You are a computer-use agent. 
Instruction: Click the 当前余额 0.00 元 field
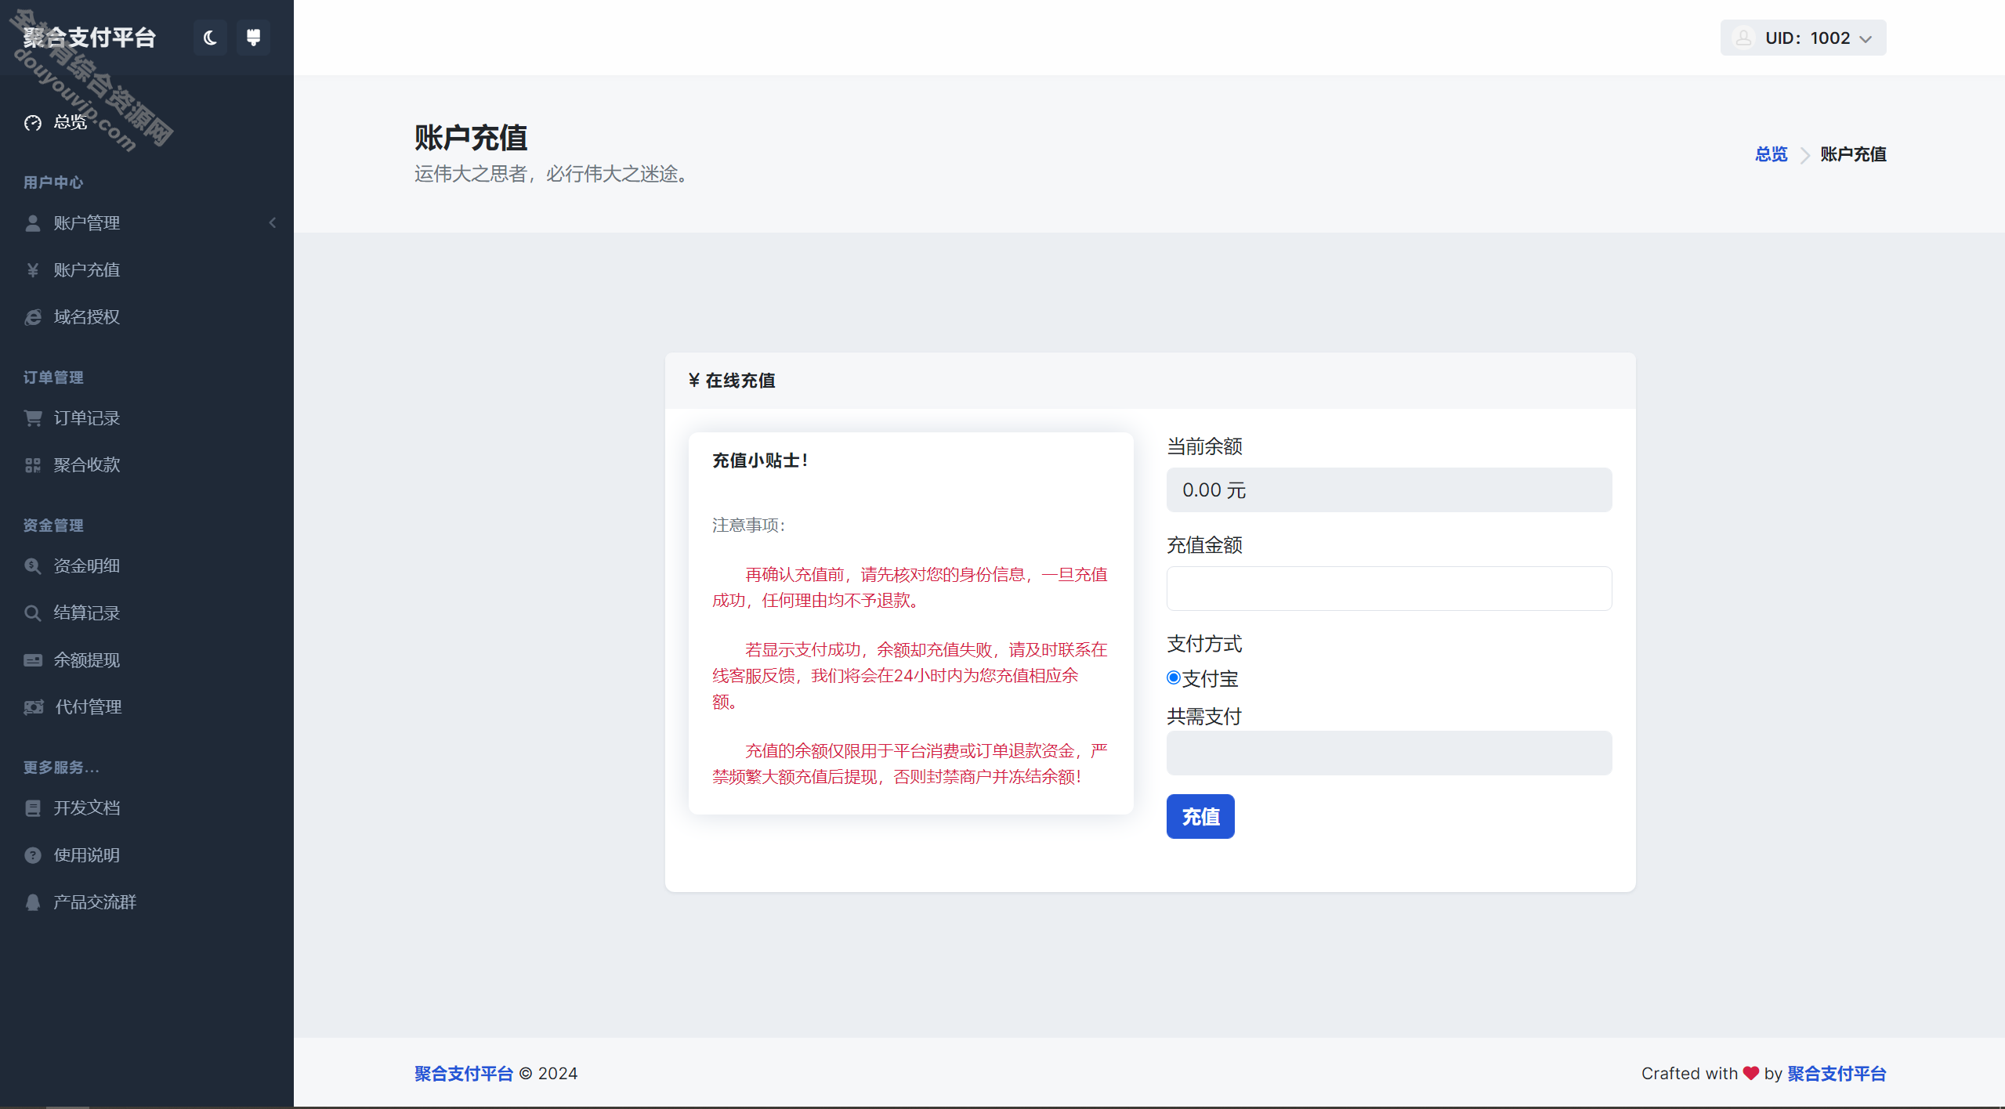coord(1389,489)
